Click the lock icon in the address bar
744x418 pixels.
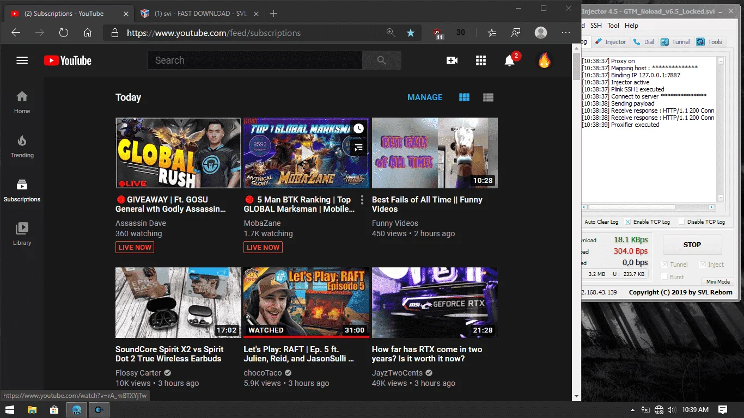point(114,33)
